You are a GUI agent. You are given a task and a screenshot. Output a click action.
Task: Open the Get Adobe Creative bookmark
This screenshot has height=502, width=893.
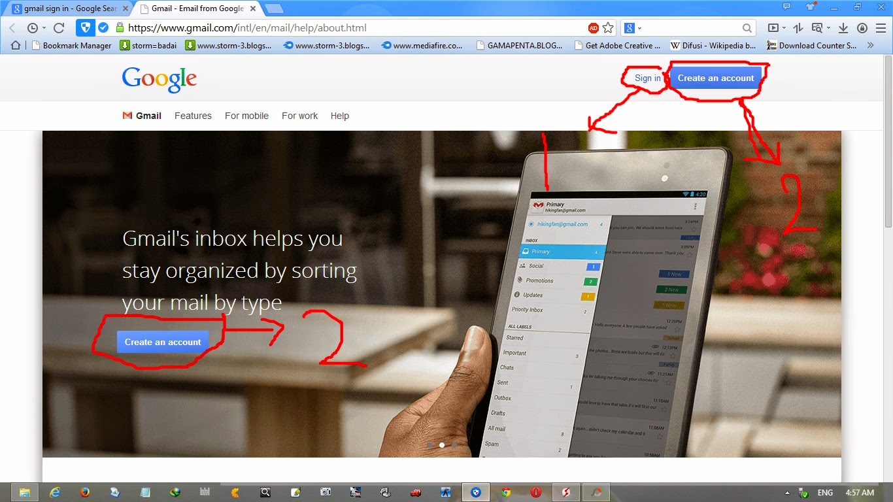tap(618, 46)
